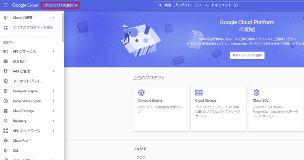Expand the Compute Engine submenu chevron
Screen dimensions: 304x160
tap(53, 91)
